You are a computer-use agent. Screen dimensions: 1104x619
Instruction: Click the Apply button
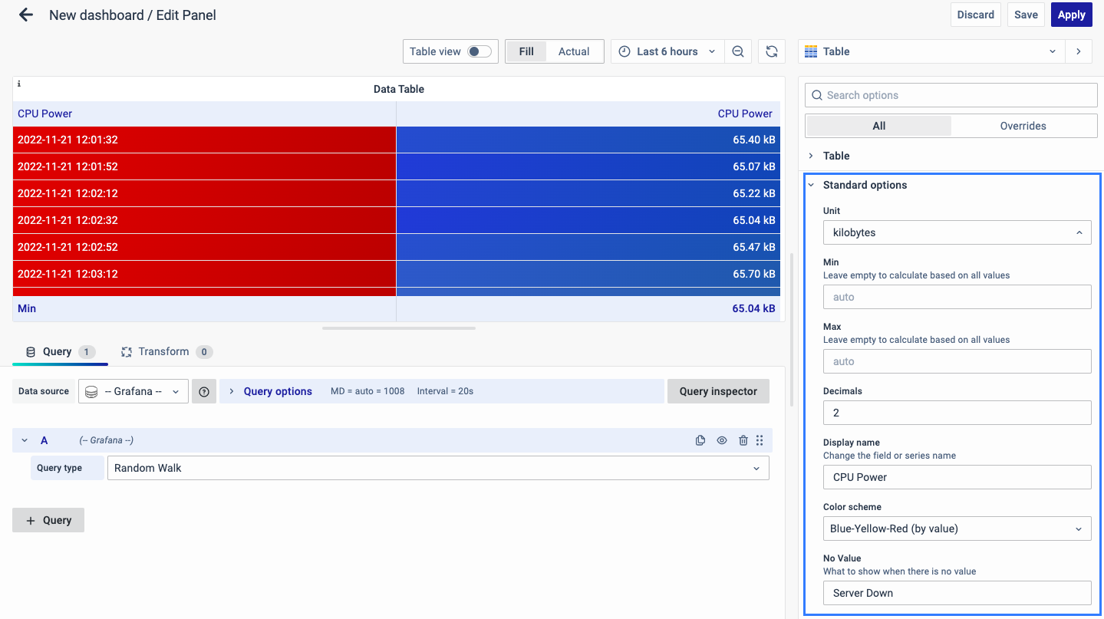click(x=1071, y=15)
